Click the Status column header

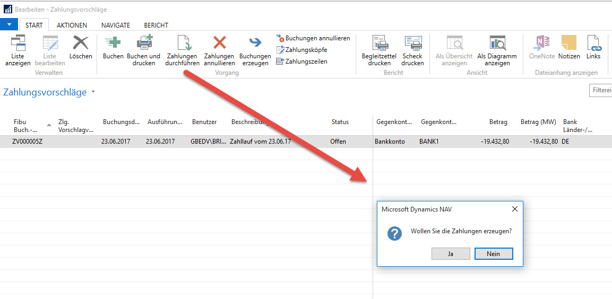pos(340,121)
